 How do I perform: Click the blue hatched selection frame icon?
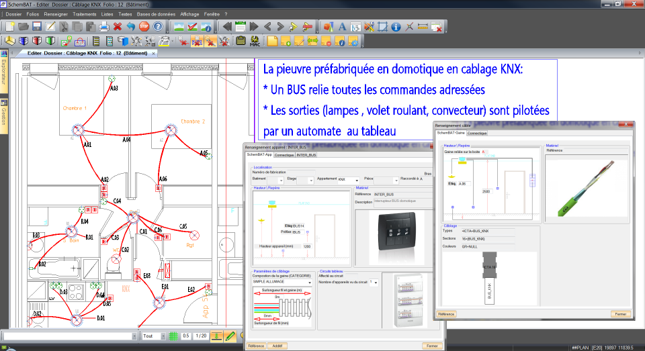(x=382, y=27)
